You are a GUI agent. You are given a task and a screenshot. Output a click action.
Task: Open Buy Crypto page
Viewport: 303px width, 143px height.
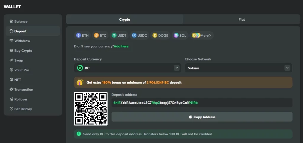pyautogui.click(x=33, y=51)
